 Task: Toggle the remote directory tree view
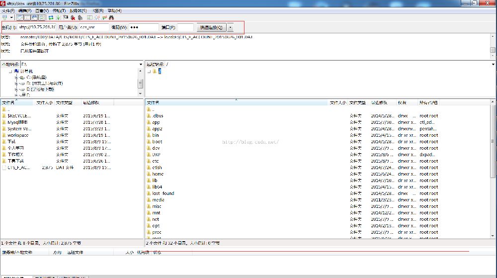35,17
